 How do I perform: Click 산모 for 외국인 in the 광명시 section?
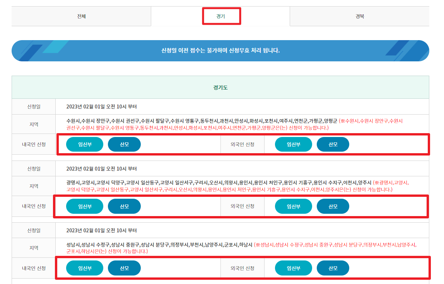click(x=333, y=206)
